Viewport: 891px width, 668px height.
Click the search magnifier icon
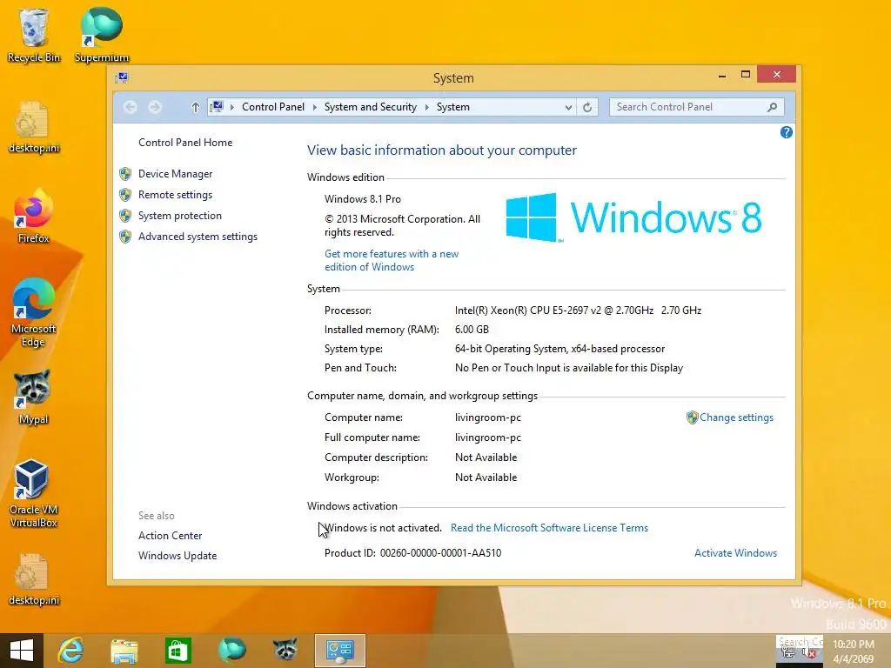click(x=772, y=107)
